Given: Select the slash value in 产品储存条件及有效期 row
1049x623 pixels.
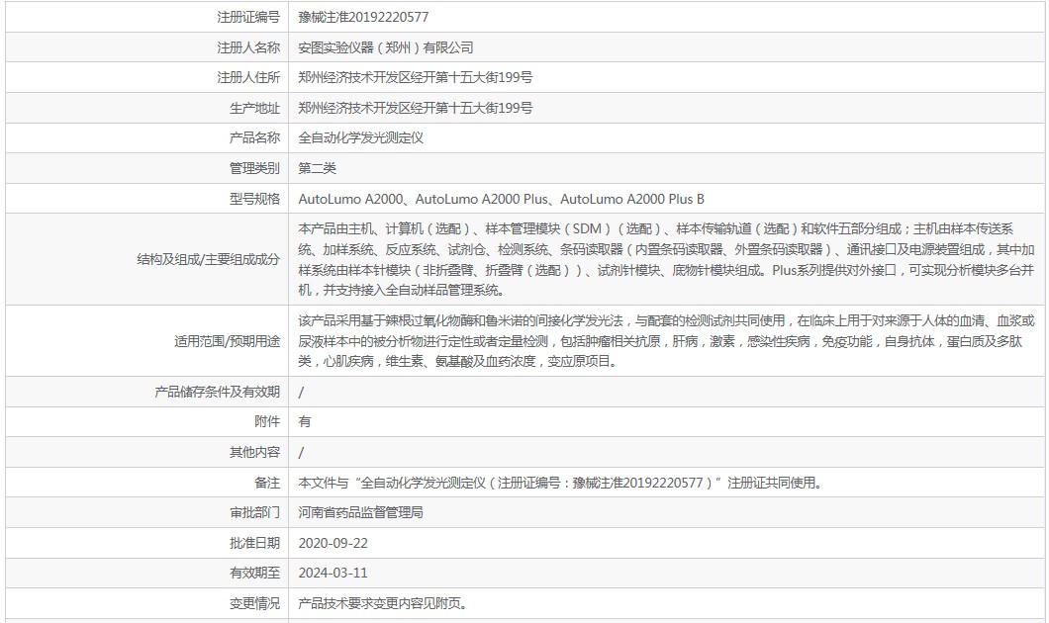Looking at the screenshot, I should (x=301, y=393).
